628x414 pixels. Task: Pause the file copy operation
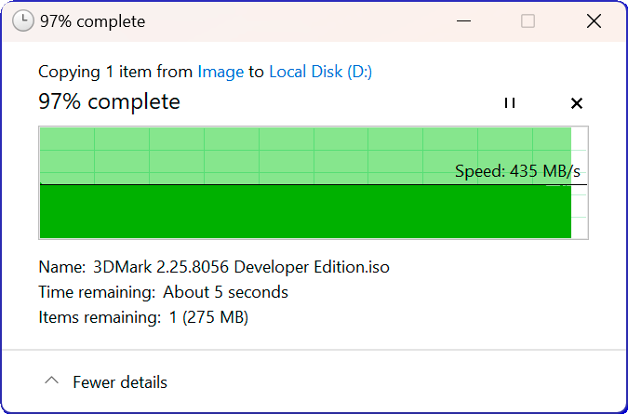(x=509, y=103)
